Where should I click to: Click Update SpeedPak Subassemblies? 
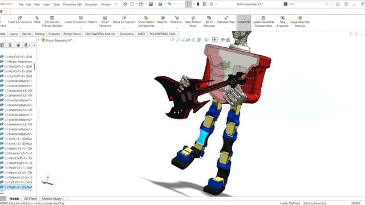tap(263, 22)
